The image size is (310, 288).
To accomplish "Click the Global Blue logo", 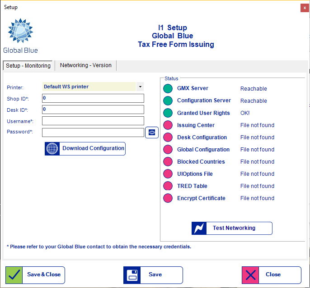I will pos(20,35).
